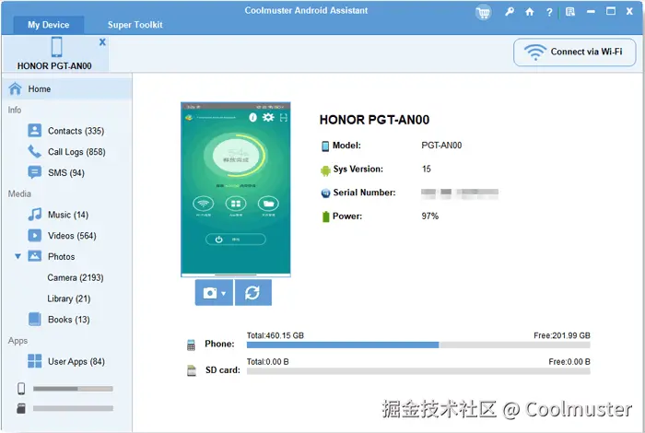Click the Android Sys Version icon

click(x=325, y=170)
